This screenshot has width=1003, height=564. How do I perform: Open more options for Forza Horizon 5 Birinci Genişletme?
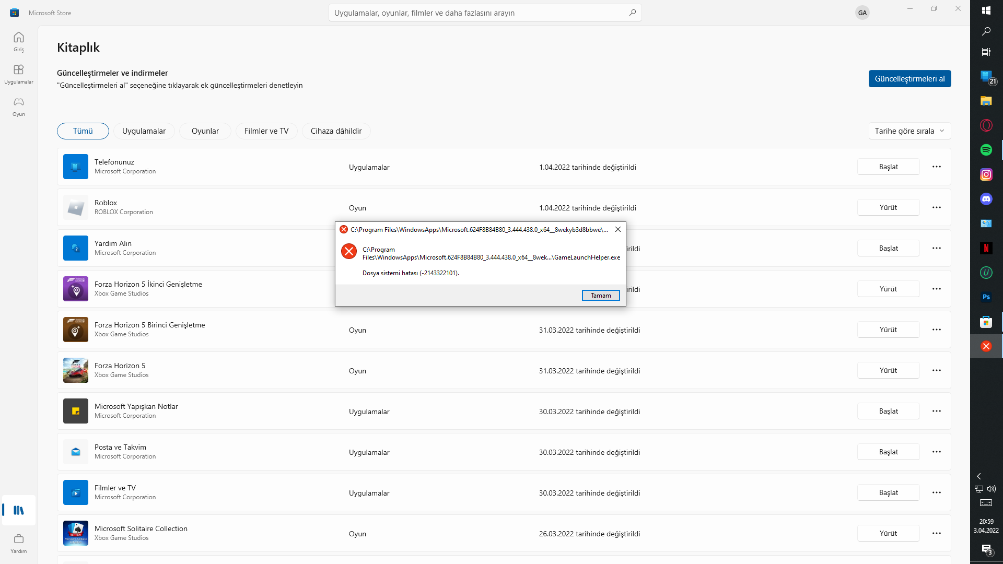point(937,330)
